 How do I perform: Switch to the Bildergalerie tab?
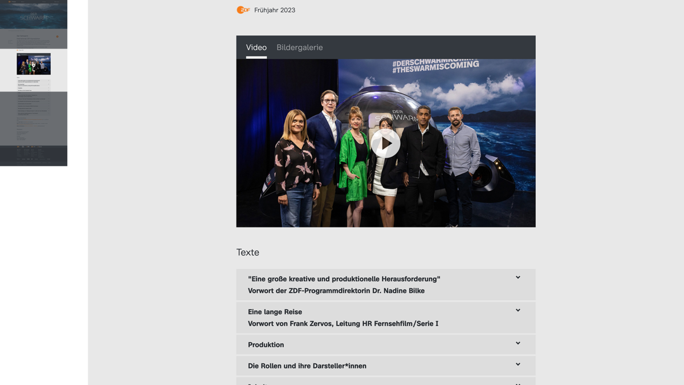pos(300,47)
